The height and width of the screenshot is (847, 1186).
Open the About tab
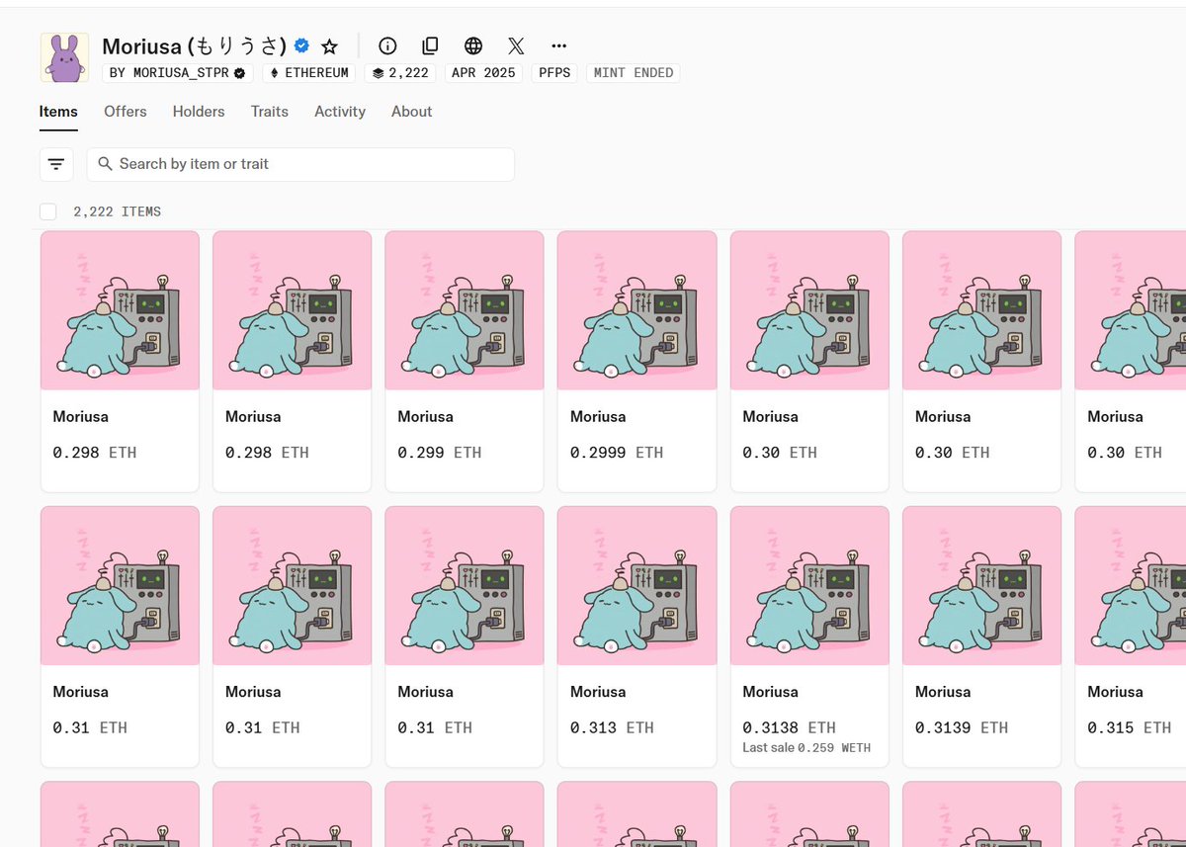411,112
